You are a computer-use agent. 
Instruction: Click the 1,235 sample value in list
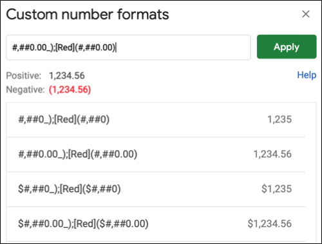tap(279, 119)
